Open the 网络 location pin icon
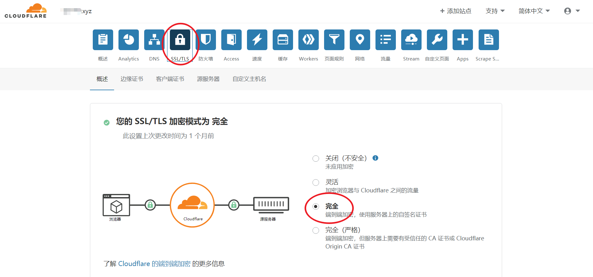Image resolution: width=593 pixels, height=277 pixels. (x=360, y=40)
